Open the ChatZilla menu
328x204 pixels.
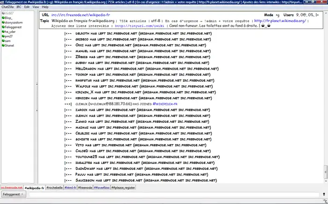point(7,7)
